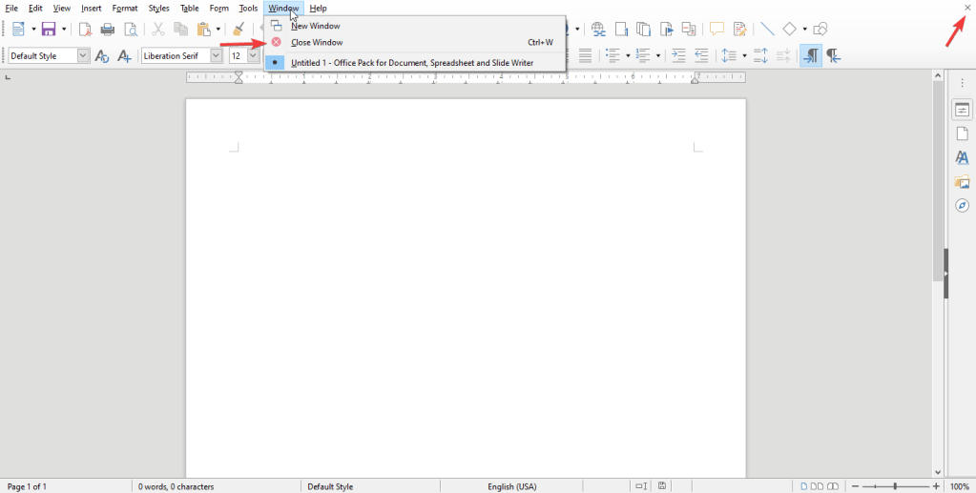Choose Close Window from the Window menu

click(x=317, y=42)
